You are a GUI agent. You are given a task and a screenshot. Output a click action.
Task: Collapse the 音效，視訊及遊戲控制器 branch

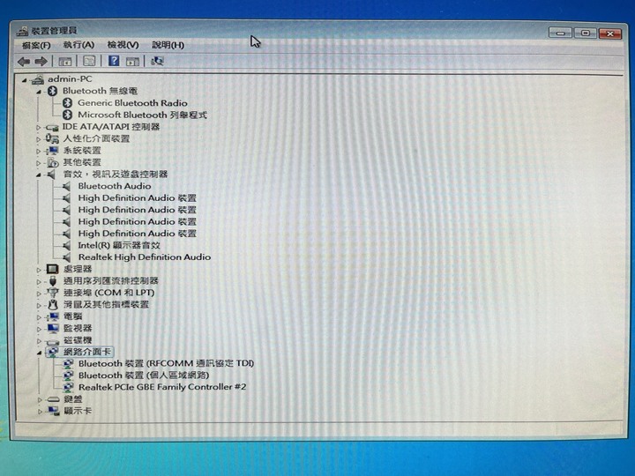[x=39, y=175]
